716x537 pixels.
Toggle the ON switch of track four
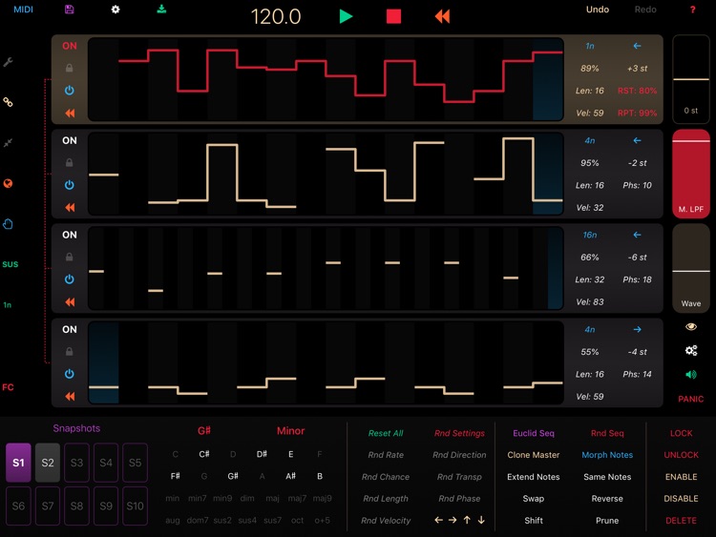coord(70,329)
